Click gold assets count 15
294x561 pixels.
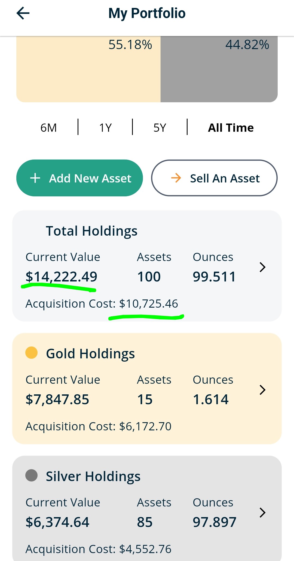coord(145,399)
